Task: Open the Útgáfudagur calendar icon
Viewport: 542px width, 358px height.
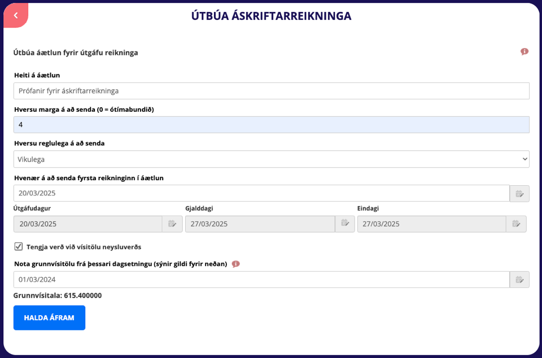Action: pyautogui.click(x=172, y=224)
